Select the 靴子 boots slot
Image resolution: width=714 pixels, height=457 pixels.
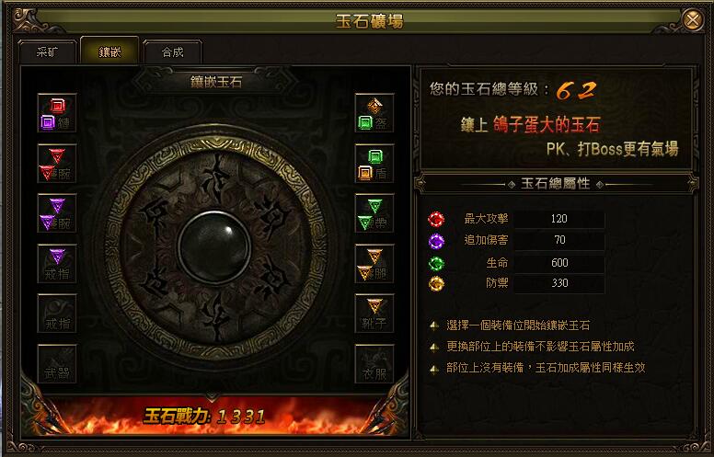point(374,314)
